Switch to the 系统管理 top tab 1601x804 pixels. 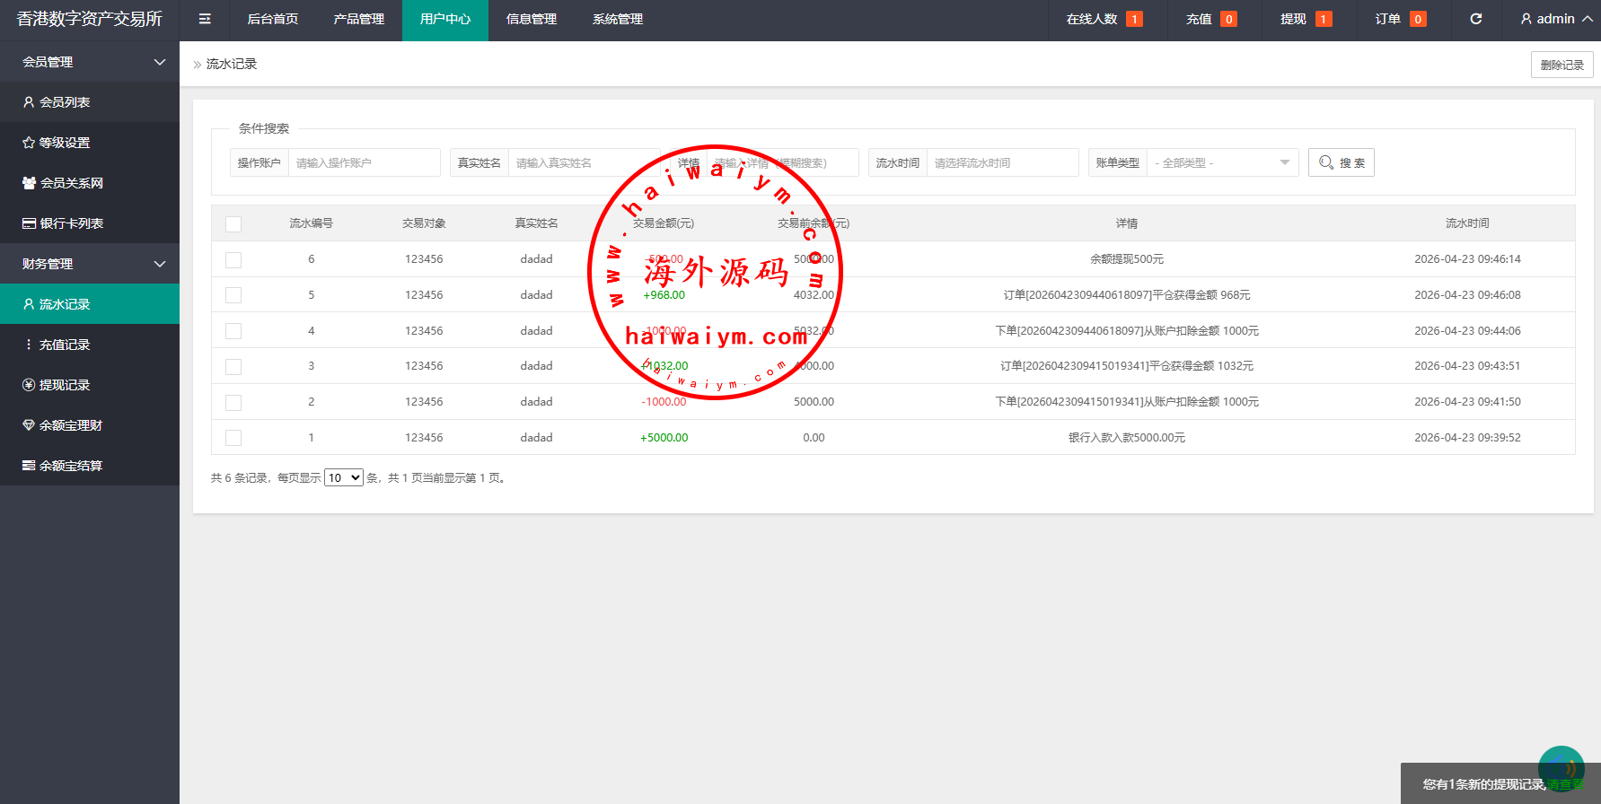(617, 19)
